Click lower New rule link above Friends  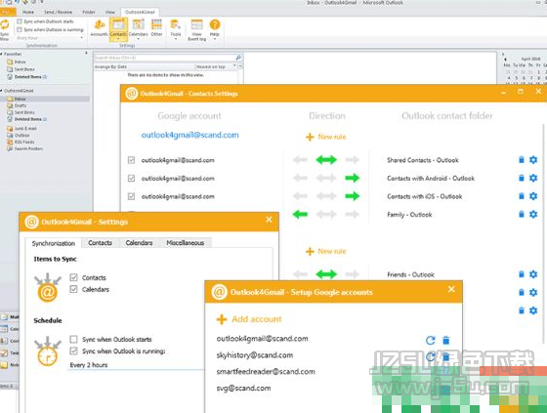(326, 251)
